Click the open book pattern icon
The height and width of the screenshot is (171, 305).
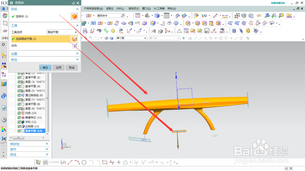tap(93, 23)
